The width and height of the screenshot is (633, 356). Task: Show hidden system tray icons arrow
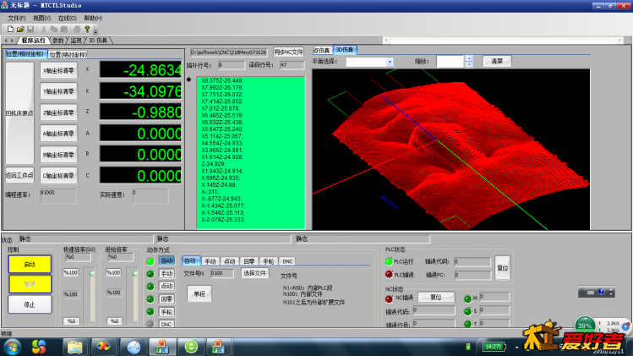pyautogui.click(x=516, y=347)
